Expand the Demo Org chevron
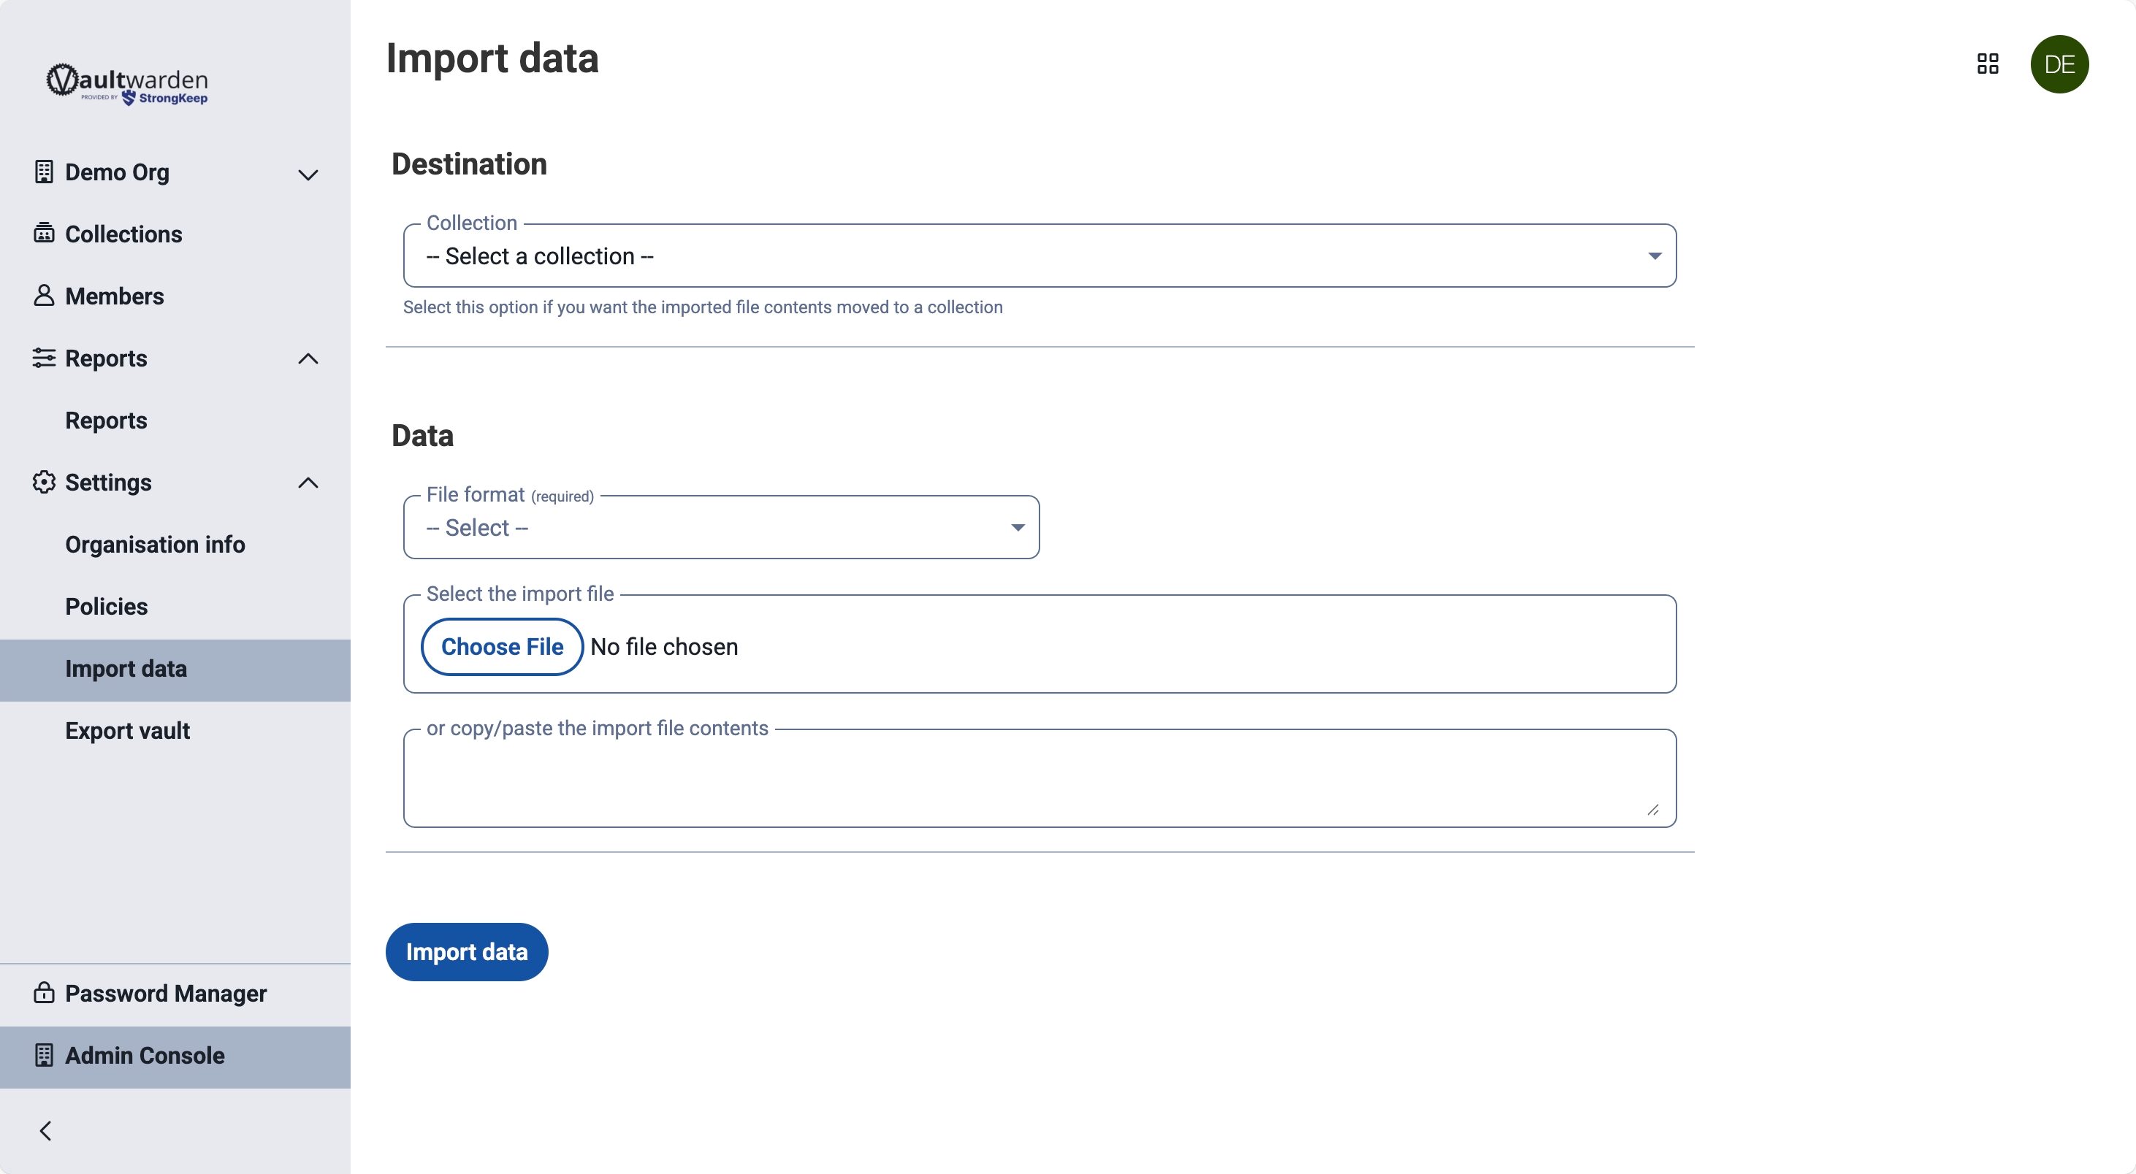Image resolution: width=2136 pixels, height=1174 pixels. (308, 174)
